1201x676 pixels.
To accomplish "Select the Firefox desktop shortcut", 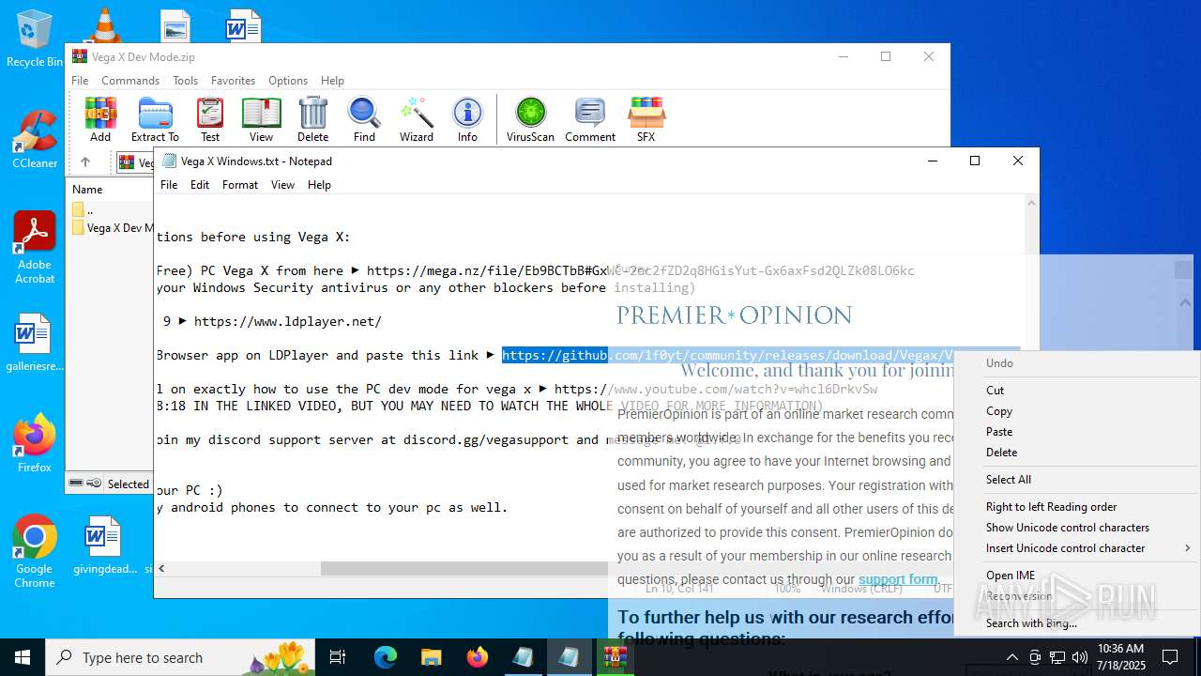I will [x=35, y=443].
